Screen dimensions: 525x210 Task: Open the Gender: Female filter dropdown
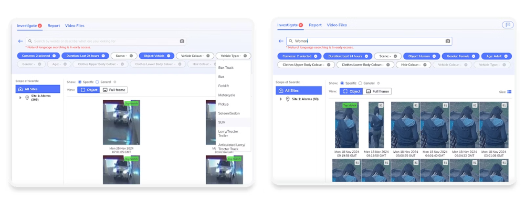click(459, 56)
